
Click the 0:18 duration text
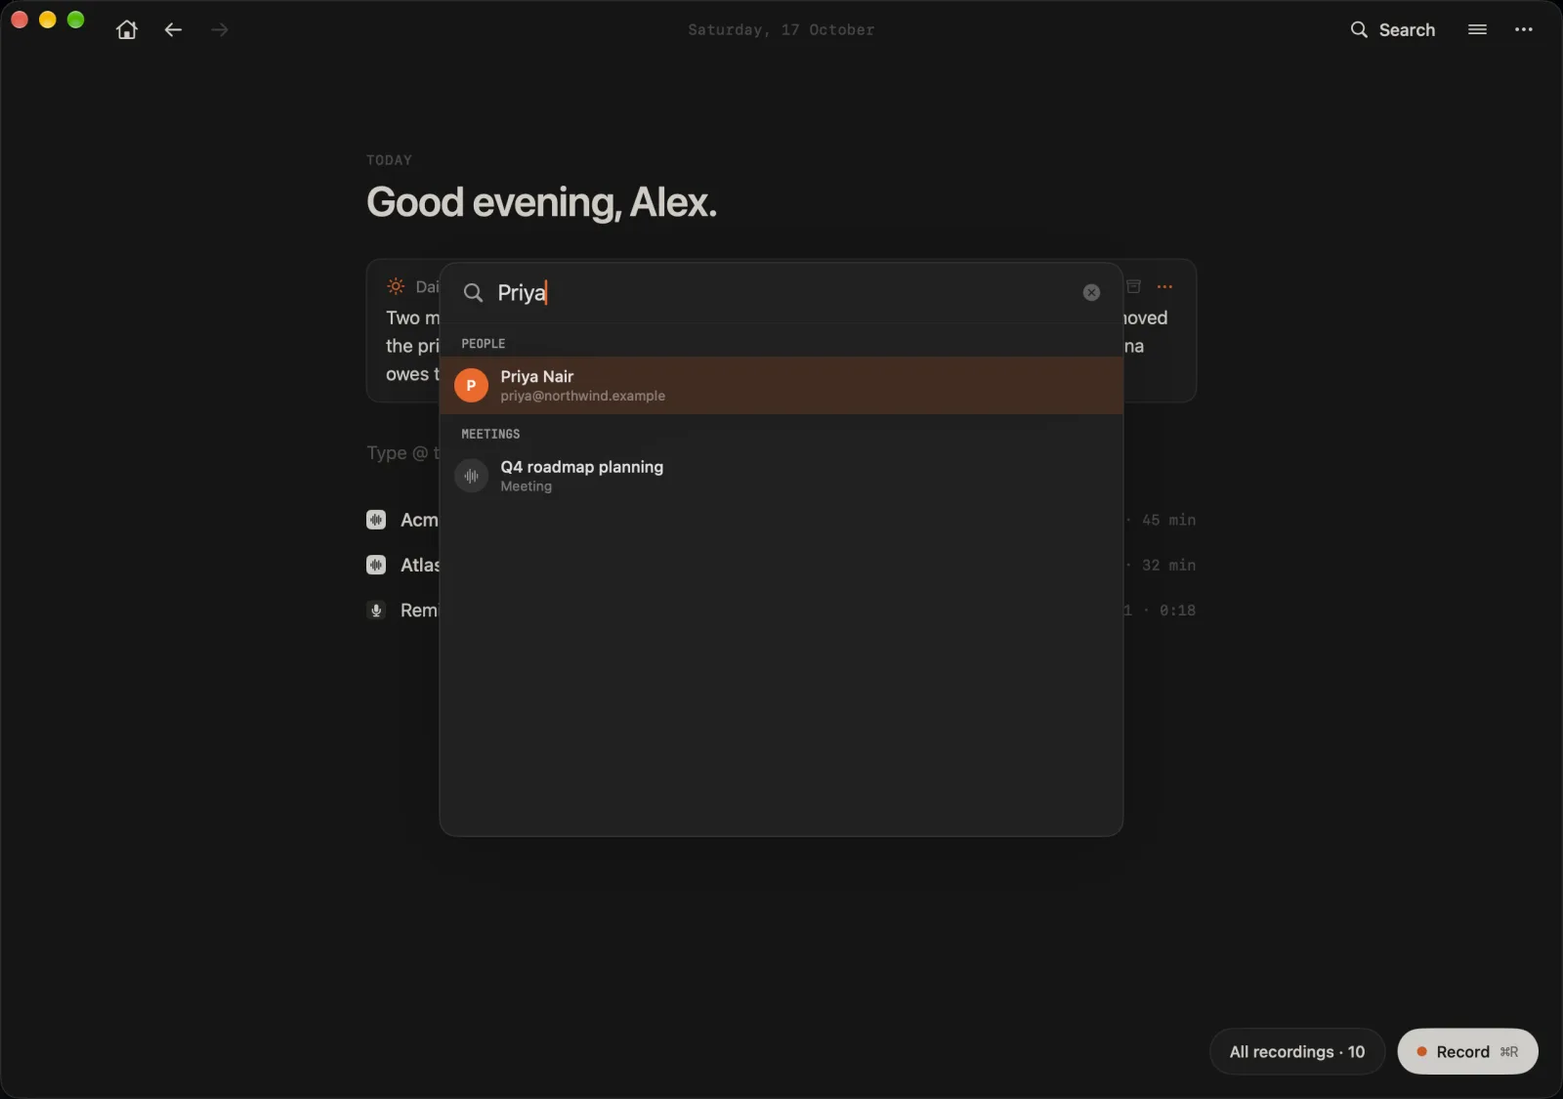pos(1177,611)
